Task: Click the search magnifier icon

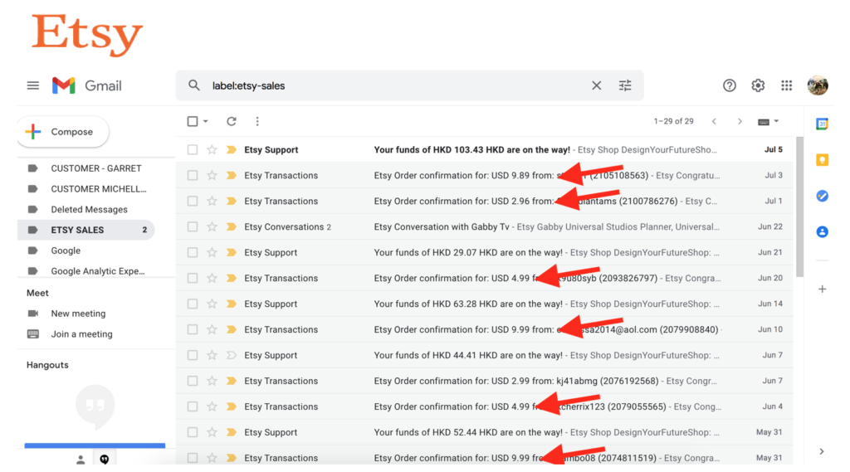Action: click(x=194, y=85)
